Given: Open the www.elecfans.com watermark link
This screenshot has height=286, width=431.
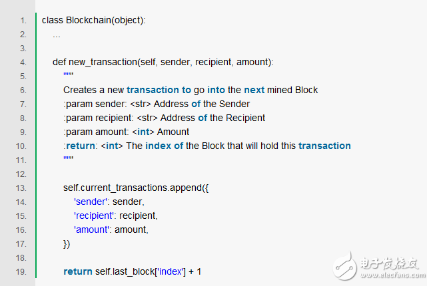Looking at the screenshot, I should click(391, 274).
